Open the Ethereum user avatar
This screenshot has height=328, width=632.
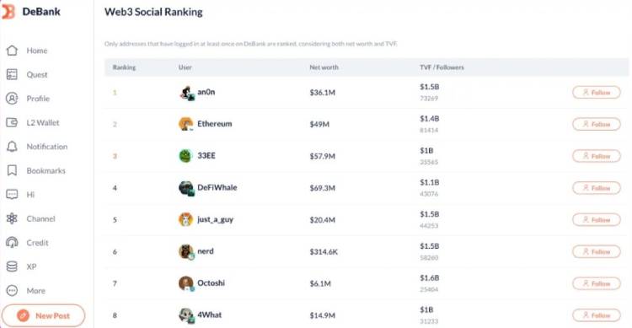click(186, 124)
